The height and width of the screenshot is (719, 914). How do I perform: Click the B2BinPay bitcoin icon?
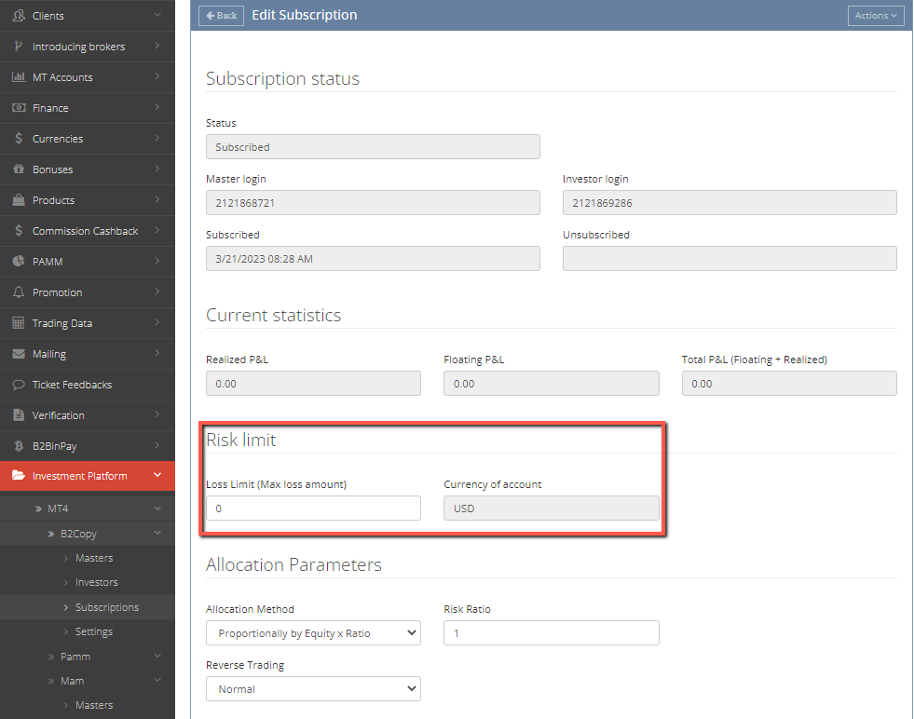click(x=19, y=446)
